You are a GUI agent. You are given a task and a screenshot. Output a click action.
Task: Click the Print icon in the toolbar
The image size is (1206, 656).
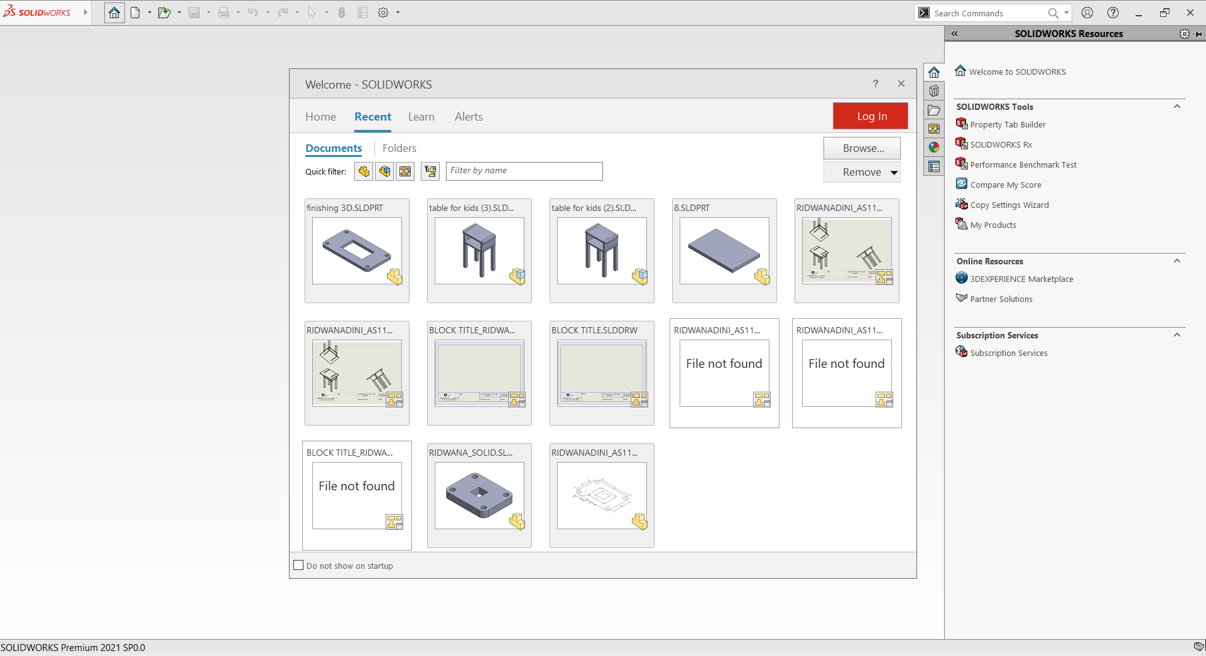224,13
